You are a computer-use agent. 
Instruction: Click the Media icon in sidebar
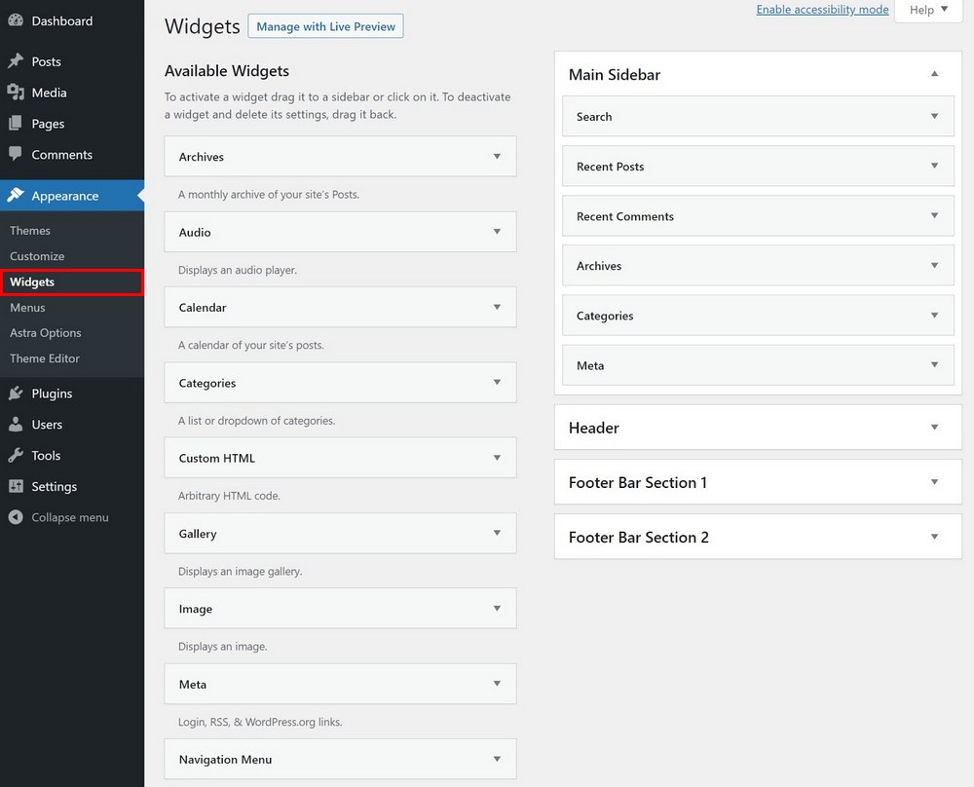(16, 92)
